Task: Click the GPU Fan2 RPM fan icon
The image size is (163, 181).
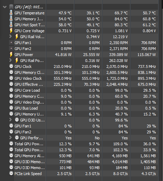Action: tap(11, 49)
